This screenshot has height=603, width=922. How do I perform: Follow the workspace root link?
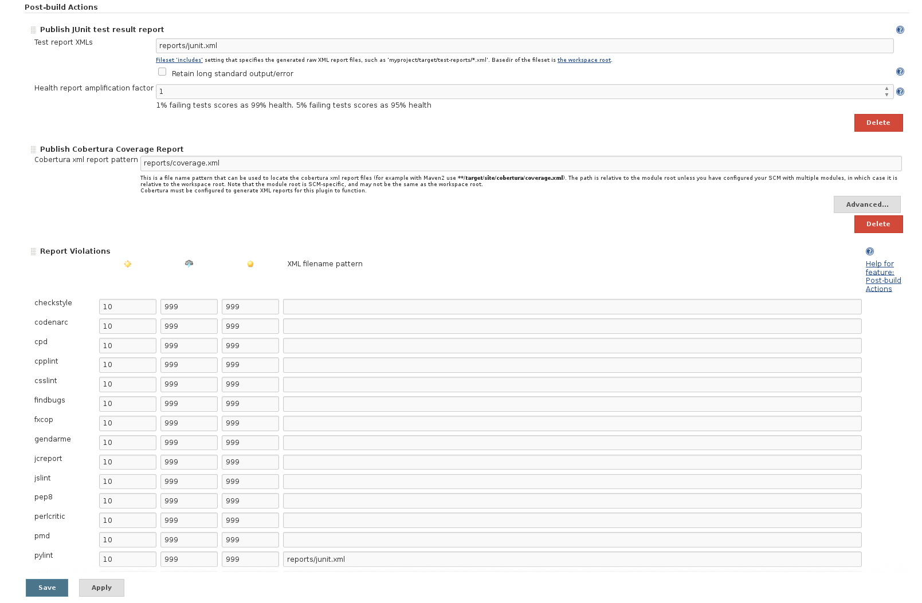tap(584, 60)
